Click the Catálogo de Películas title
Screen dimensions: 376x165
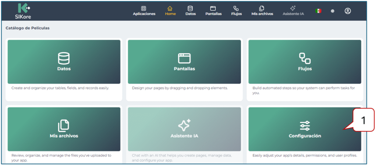click(28, 28)
